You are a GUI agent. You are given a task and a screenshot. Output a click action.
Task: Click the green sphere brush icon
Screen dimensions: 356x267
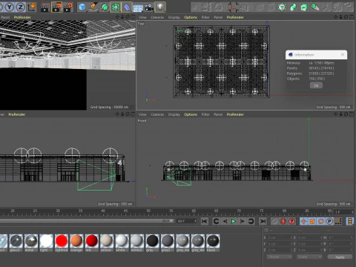coord(315,7)
